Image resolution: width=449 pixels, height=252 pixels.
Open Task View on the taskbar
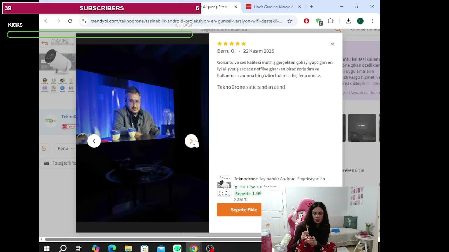(x=79, y=248)
